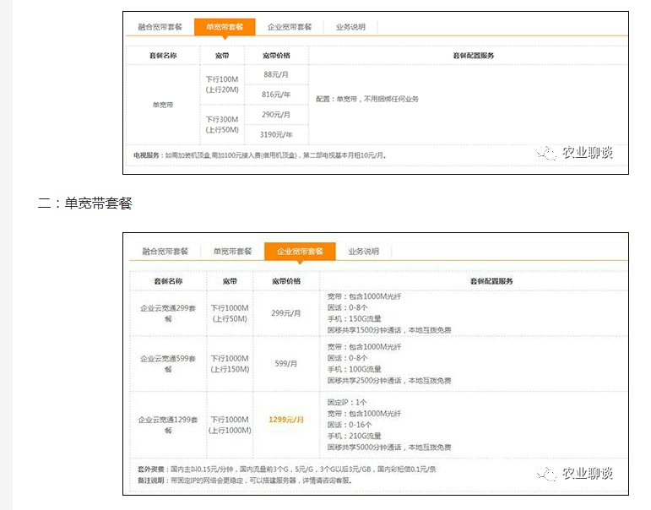Click the 816元/年 price cell
This screenshot has height=510, width=651.
276,95
